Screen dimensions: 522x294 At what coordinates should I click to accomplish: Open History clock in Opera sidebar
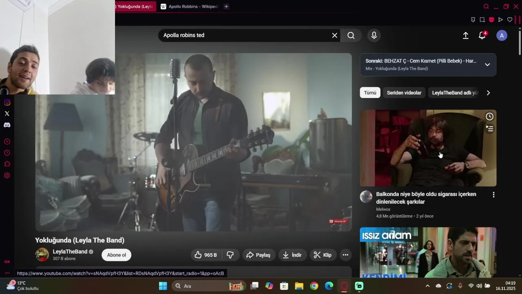click(x=7, y=153)
